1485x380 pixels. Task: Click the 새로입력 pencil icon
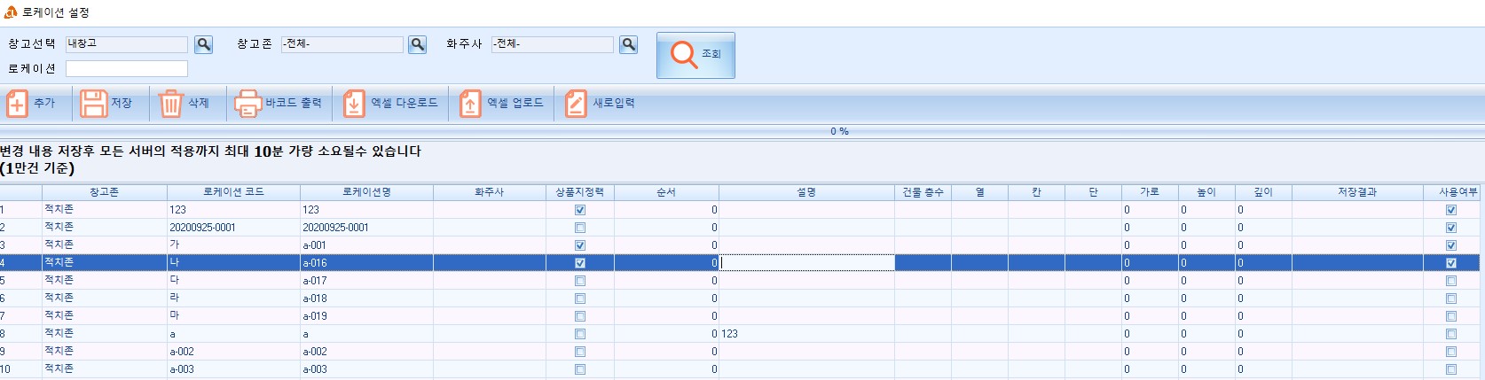click(x=576, y=104)
